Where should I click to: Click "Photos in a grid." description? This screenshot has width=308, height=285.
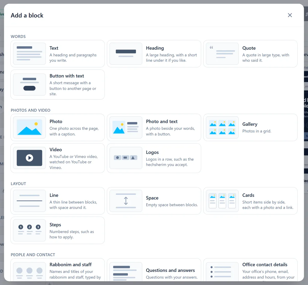coord(257,131)
